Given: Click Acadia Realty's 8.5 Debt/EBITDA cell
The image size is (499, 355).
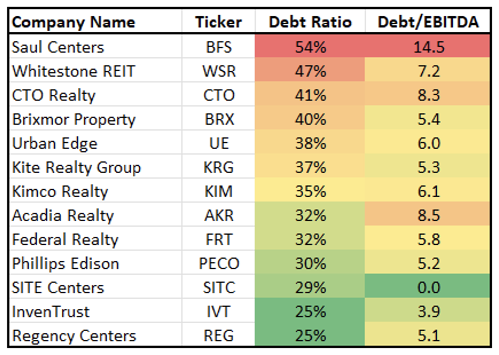Looking at the screenshot, I should (428, 215).
